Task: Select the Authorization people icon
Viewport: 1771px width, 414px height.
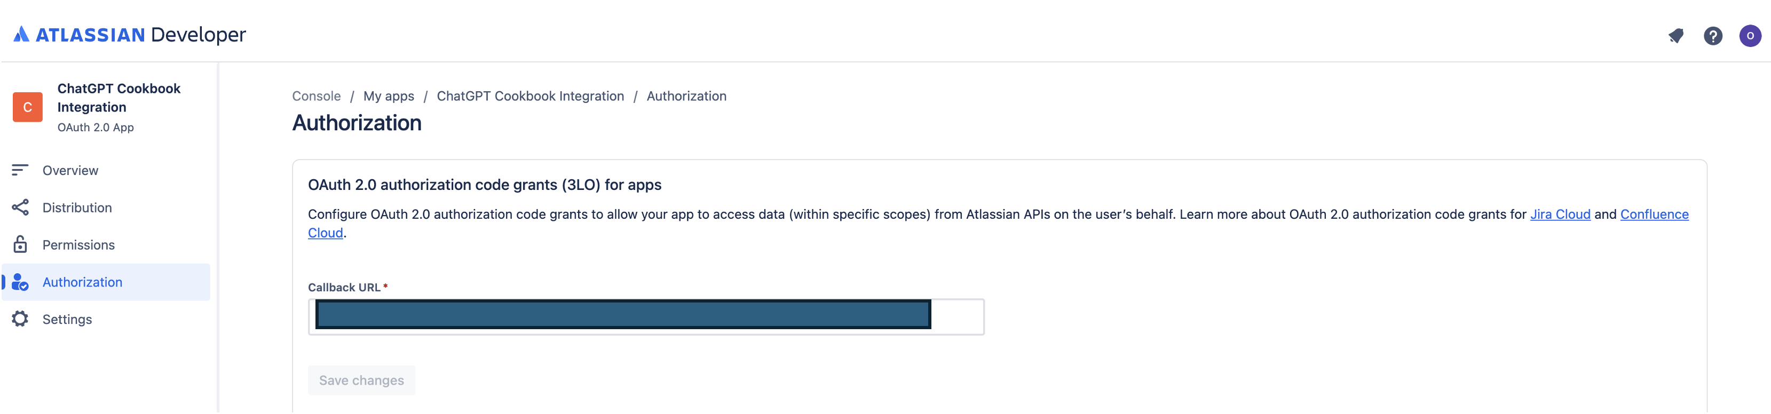Action: click(21, 282)
